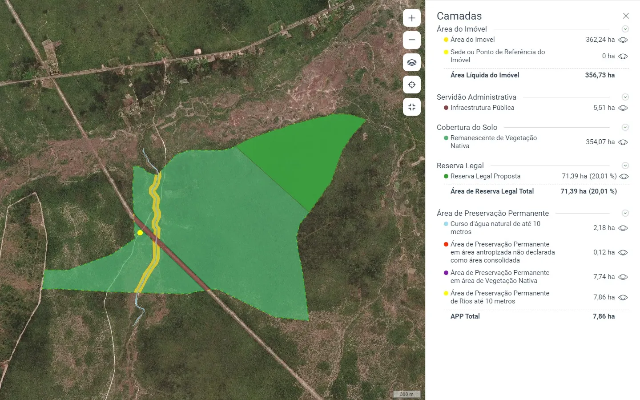Click the 362,24 ha area value
The width and height of the screenshot is (640, 400).
tap(600, 40)
